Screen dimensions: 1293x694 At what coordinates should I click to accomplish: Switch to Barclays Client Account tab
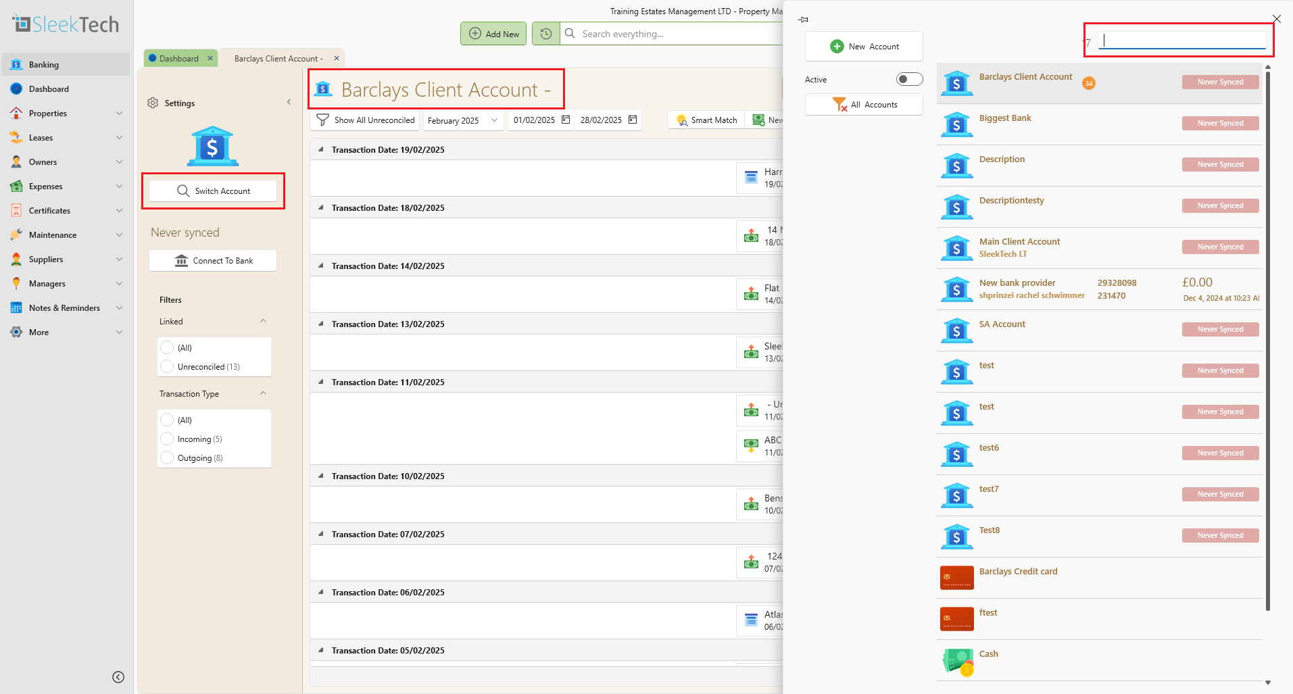(278, 59)
